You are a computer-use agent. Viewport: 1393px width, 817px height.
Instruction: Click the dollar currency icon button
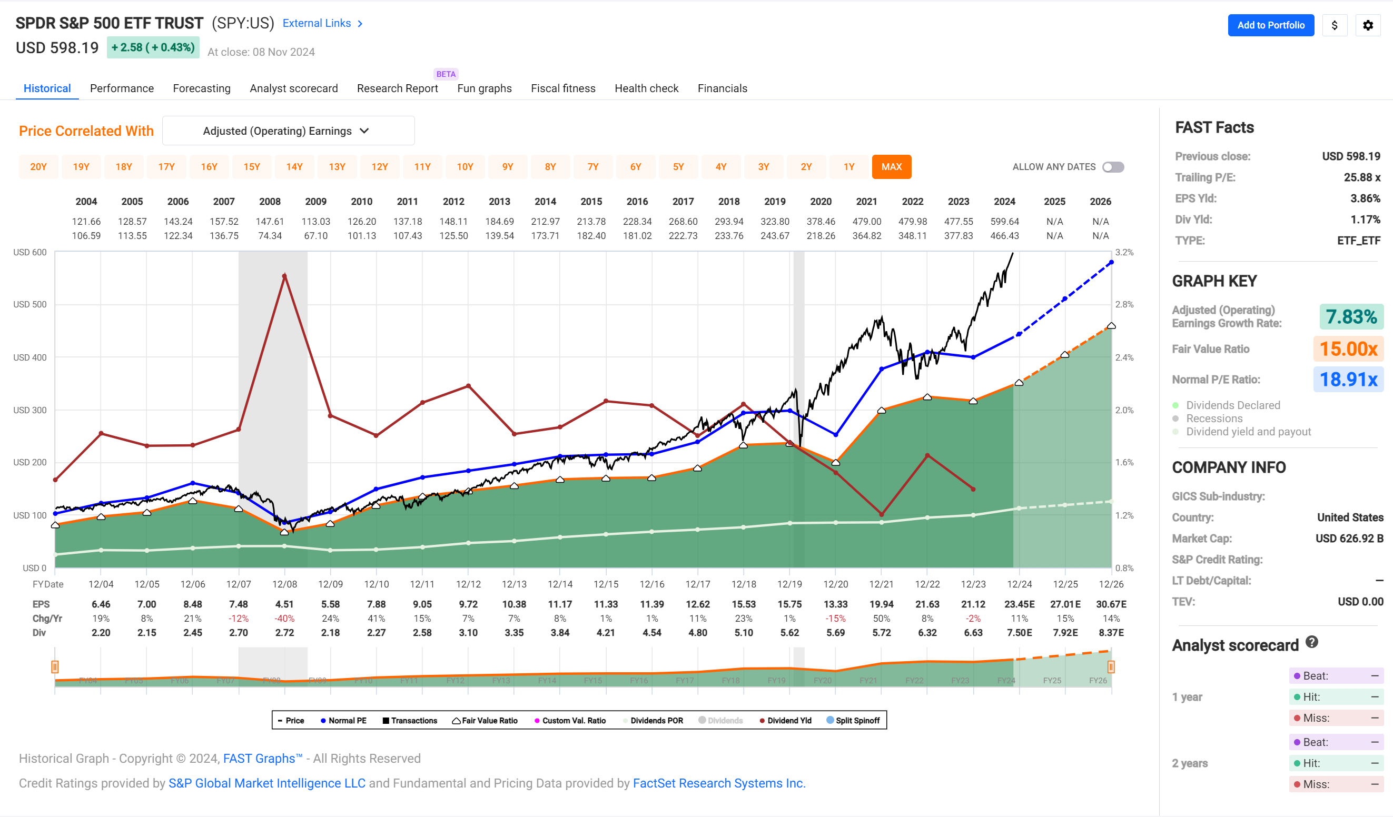click(x=1335, y=25)
